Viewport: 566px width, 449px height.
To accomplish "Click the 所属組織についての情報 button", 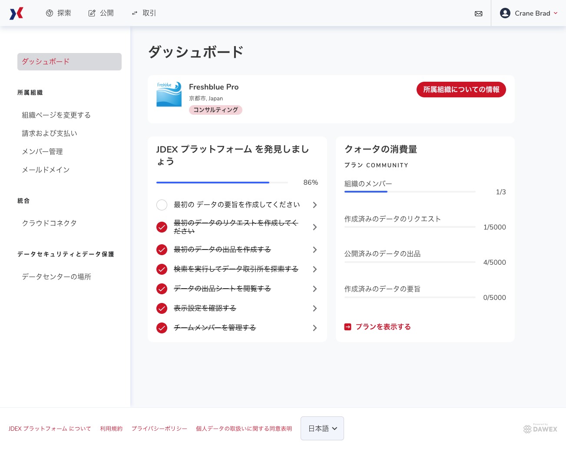I will click(x=461, y=90).
